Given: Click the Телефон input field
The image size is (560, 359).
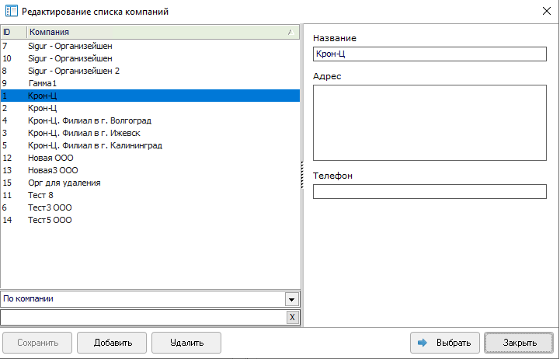Looking at the screenshot, I should click(430, 191).
